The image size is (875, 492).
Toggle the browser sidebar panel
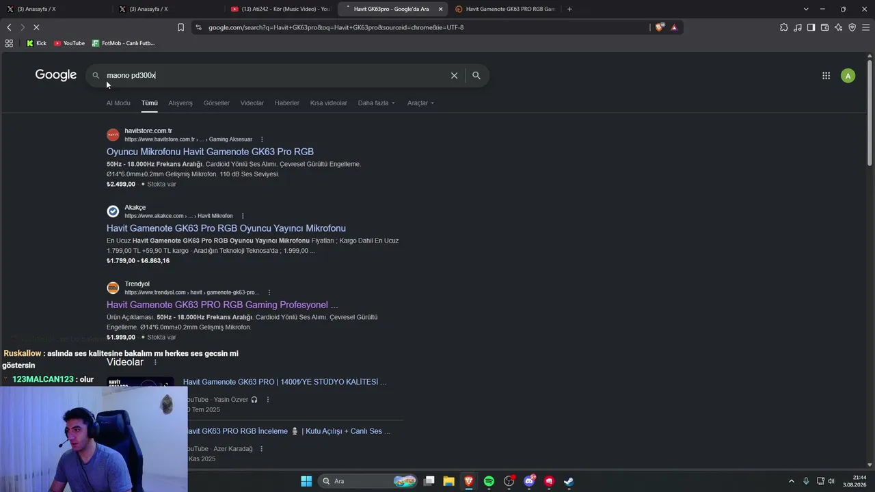(811, 27)
